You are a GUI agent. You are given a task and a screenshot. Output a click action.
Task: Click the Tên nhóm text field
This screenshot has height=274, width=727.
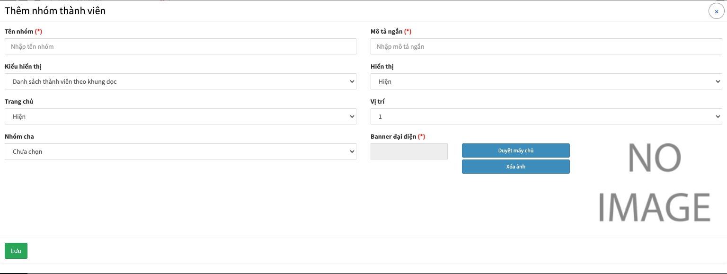(x=180, y=46)
